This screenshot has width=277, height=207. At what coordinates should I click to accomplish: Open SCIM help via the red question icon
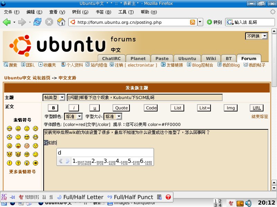(x=168, y=197)
